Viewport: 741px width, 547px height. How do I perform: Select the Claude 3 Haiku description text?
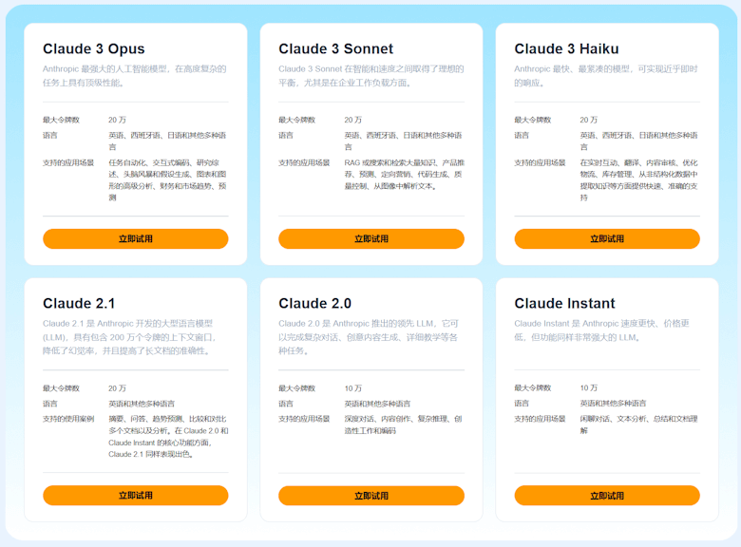point(606,75)
